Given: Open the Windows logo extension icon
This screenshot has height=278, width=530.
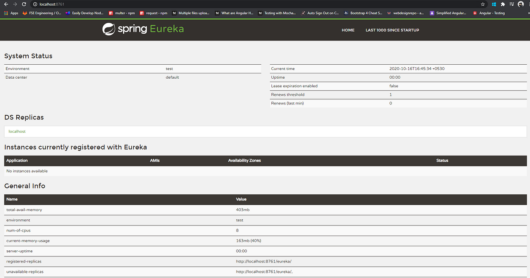Looking at the screenshot, I should pos(494,4).
